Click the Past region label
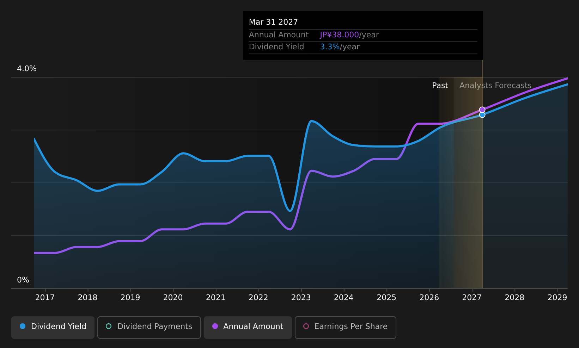 click(x=440, y=86)
